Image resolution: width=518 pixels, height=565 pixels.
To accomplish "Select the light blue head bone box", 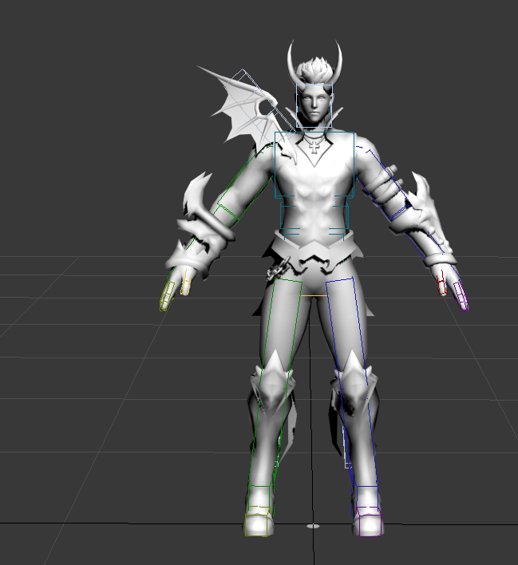I will [314, 105].
